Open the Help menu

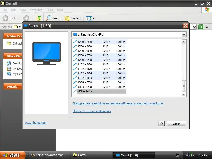coord(60,10)
